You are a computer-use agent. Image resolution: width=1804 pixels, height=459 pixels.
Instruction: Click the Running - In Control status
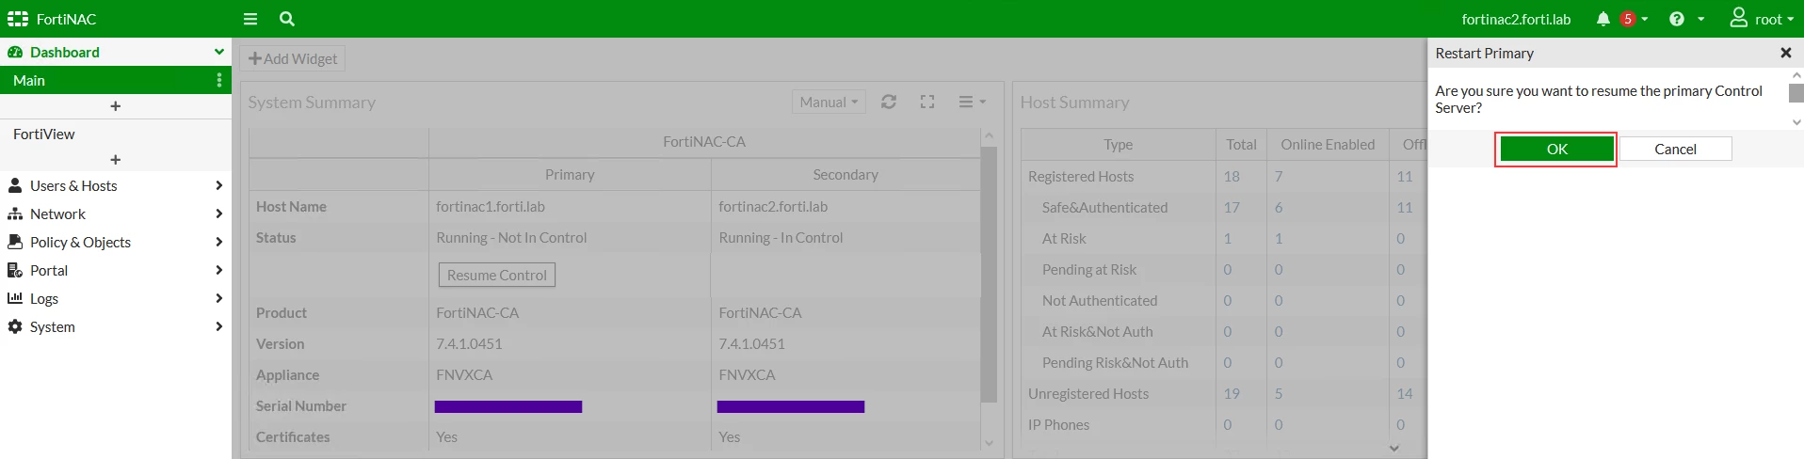[x=781, y=237]
